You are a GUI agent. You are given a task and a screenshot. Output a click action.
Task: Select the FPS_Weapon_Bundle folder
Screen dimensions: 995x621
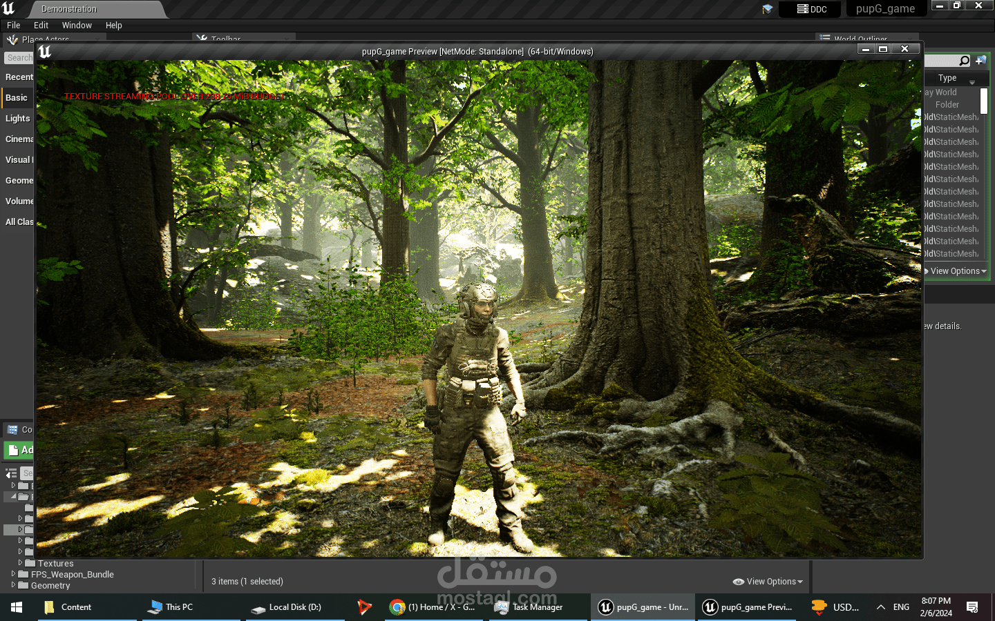[x=72, y=574]
